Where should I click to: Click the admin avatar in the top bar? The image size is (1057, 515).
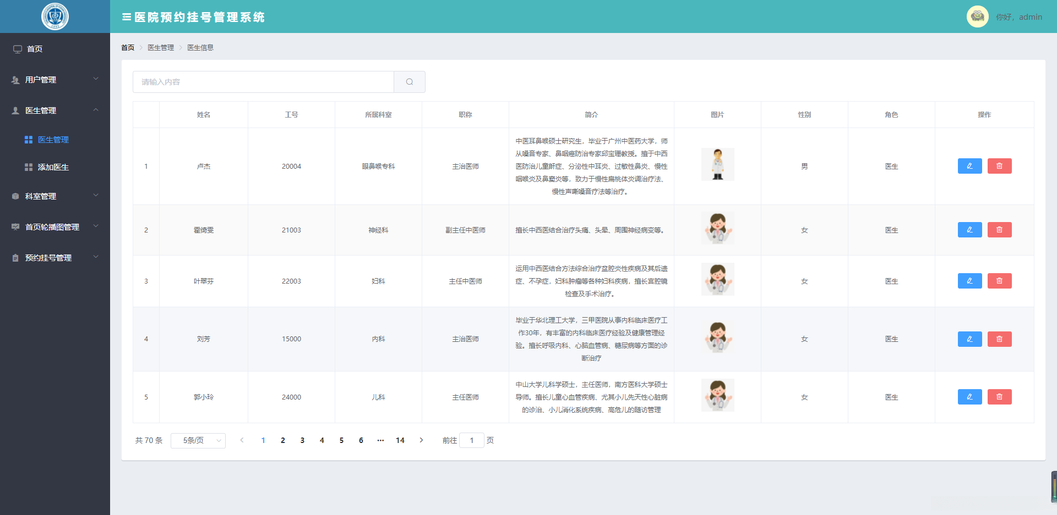[x=977, y=16]
